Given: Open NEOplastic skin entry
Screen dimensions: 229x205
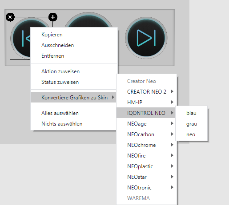Looking at the screenshot, I should 147,166.
